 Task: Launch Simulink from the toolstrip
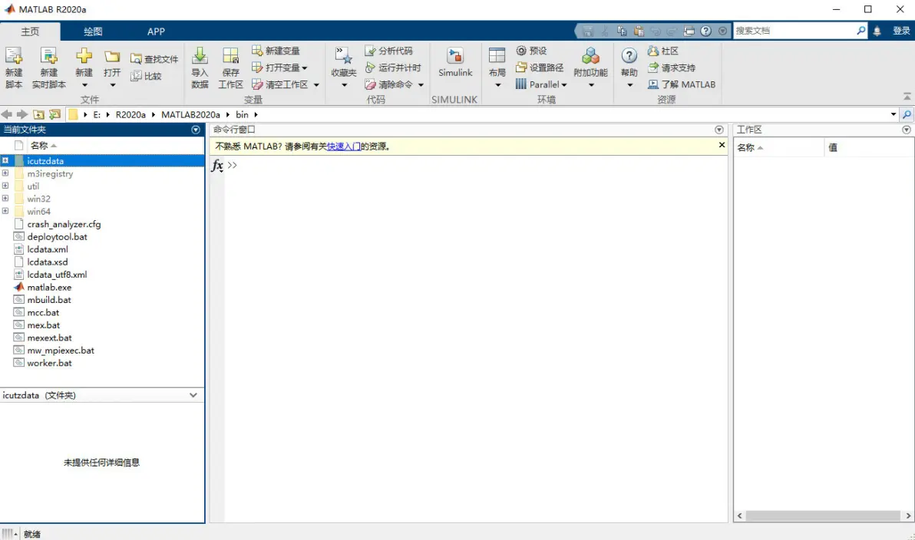point(455,62)
